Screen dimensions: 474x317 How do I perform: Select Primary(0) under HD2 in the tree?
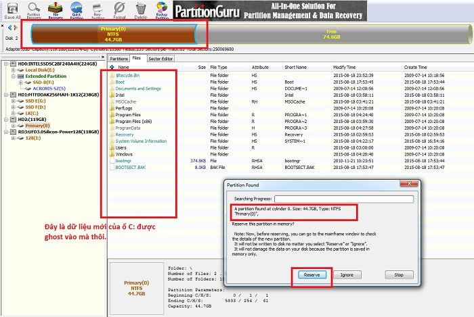37,126
